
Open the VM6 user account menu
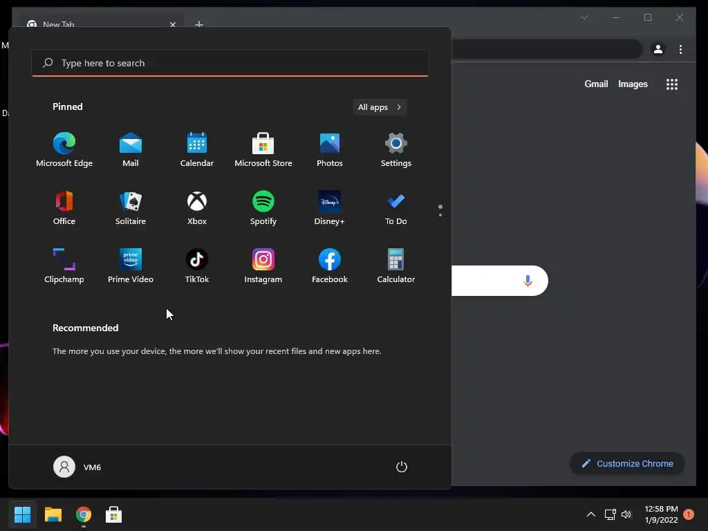pyautogui.click(x=77, y=467)
